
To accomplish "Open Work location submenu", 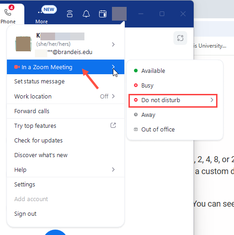I will [66, 96].
